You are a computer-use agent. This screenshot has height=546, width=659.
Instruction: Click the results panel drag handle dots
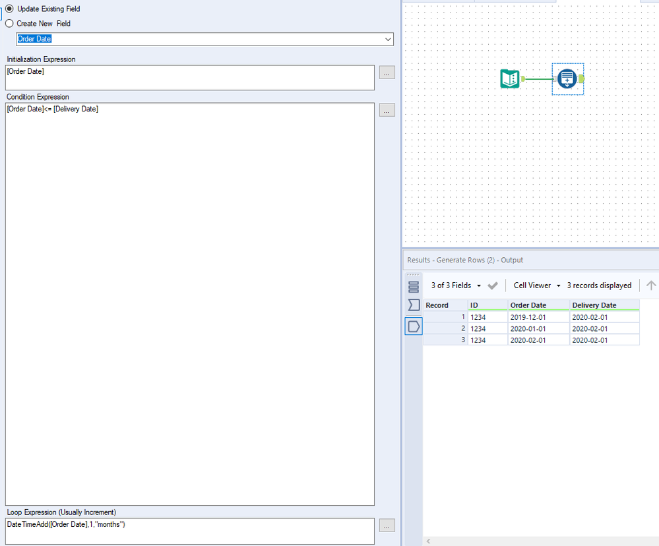pos(414,275)
